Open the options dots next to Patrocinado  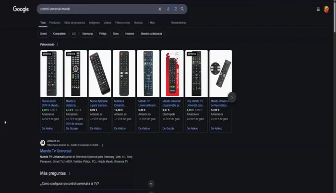tap(58, 45)
